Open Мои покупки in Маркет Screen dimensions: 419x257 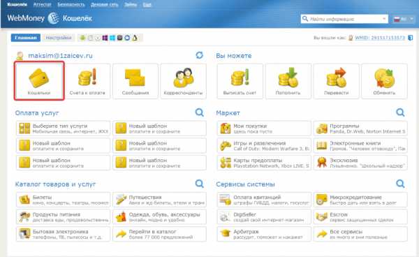pos(264,128)
